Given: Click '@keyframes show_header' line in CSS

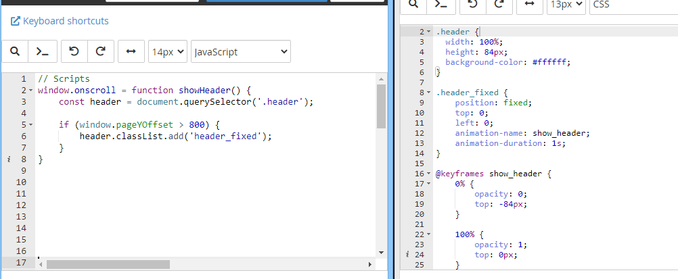Looking at the screenshot, I should 493,174.
